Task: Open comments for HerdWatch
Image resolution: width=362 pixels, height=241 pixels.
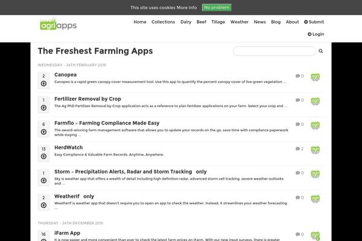Action: pos(299,149)
